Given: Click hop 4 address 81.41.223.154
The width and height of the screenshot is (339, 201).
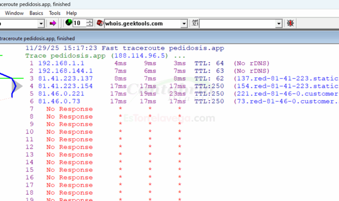Looking at the screenshot, I should click(65, 86).
